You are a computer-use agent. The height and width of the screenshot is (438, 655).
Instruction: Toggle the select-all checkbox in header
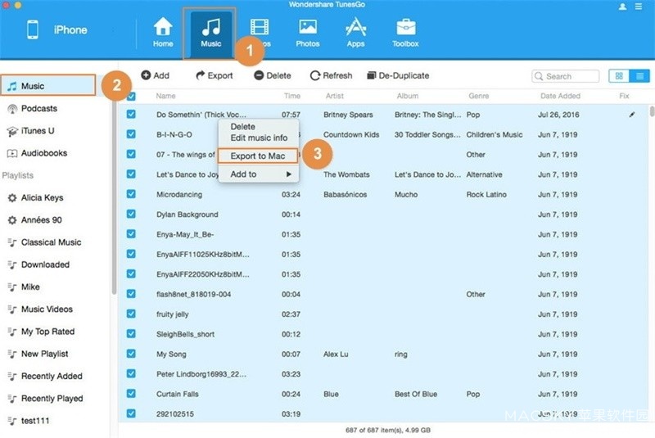[x=131, y=97]
